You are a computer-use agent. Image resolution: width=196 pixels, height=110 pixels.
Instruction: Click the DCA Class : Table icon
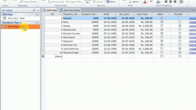click(x=4, y=18)
